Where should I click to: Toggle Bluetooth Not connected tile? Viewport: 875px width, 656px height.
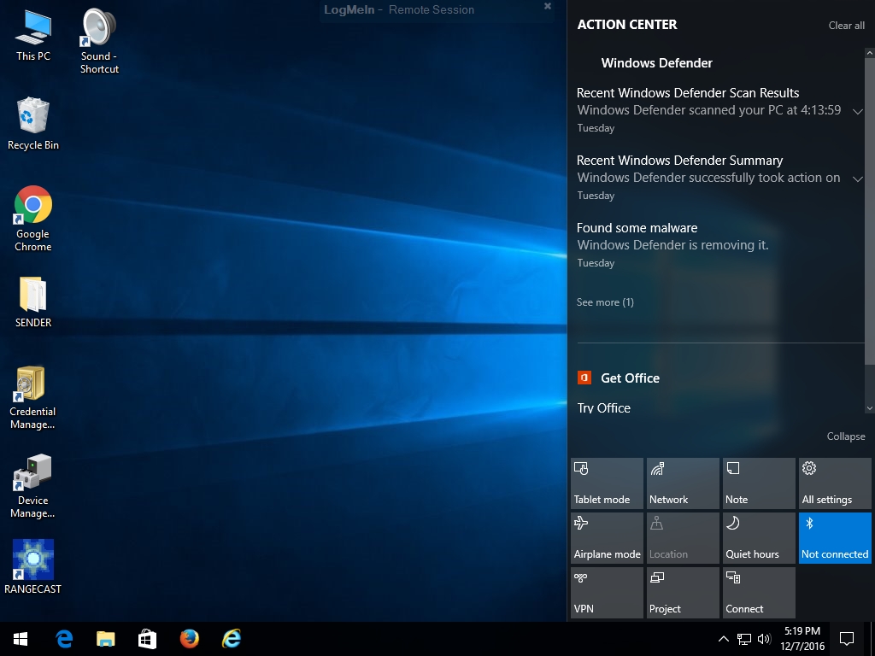click(835, 538)
